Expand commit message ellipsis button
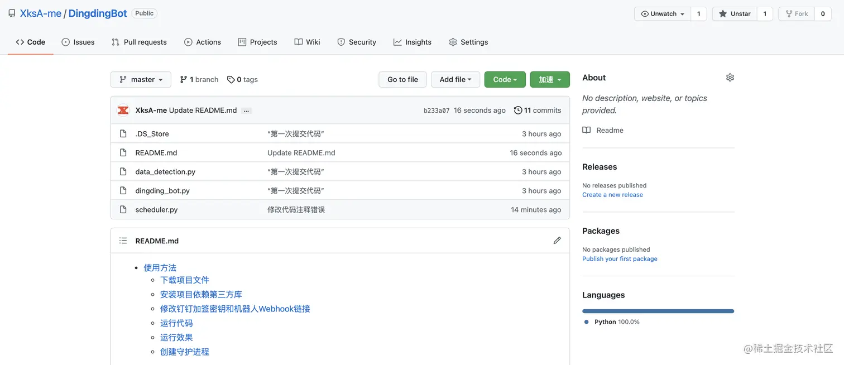This screenshot has height=365, width=844. pos(246,111)
